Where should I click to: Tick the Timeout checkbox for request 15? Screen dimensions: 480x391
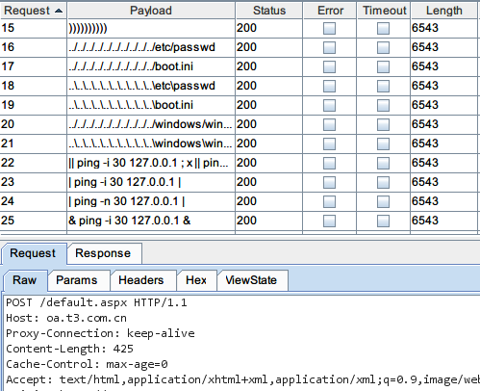(x=383, y=28)
